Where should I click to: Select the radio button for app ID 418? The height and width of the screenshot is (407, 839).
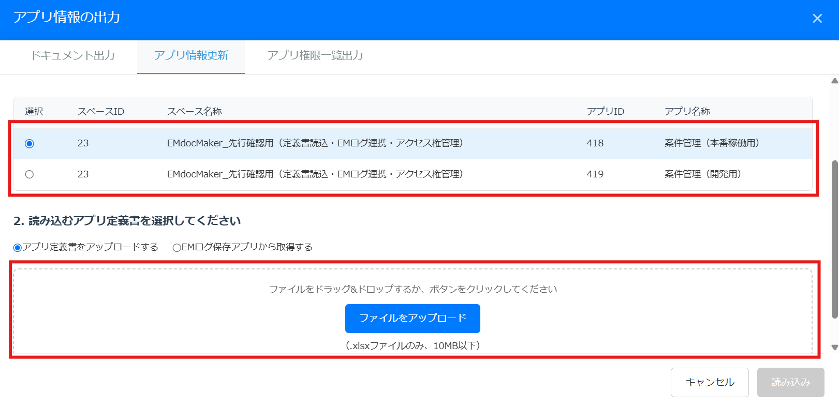coord(30,144)
